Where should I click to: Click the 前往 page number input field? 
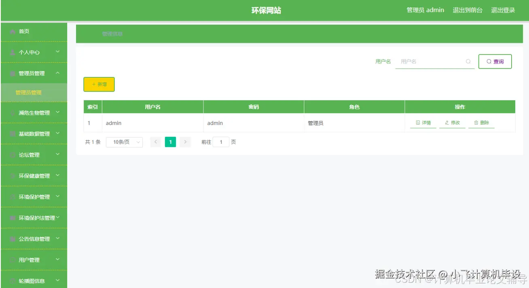220,142
